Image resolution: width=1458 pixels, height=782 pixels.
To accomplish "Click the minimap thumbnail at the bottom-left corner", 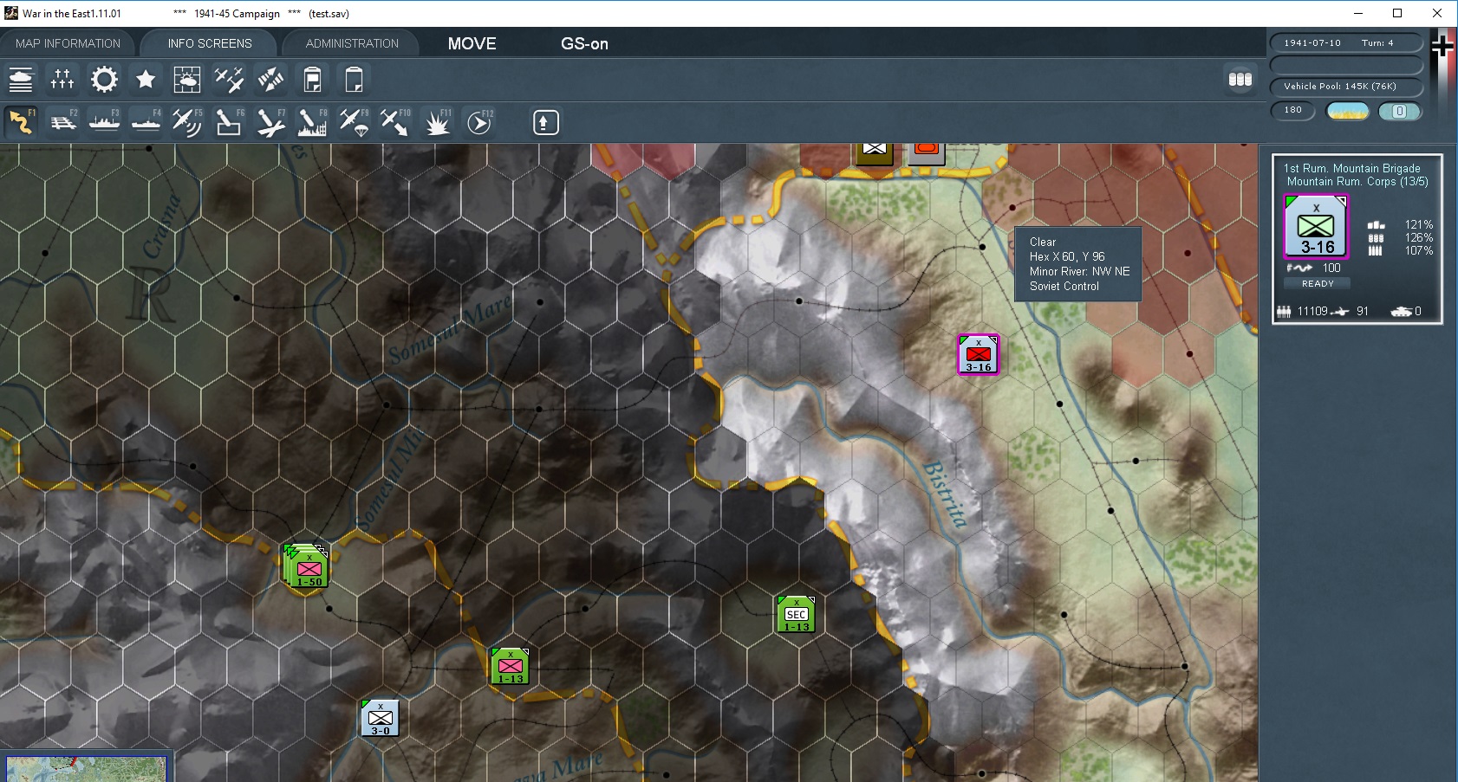I will [86, 769].
